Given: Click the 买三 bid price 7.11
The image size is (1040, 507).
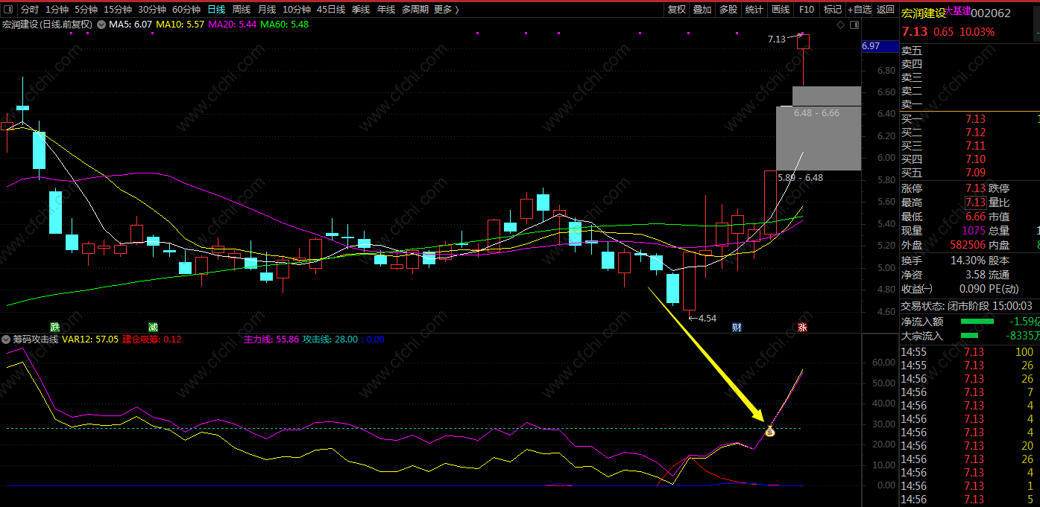Looking at the screenshot, I should (975, 146).
